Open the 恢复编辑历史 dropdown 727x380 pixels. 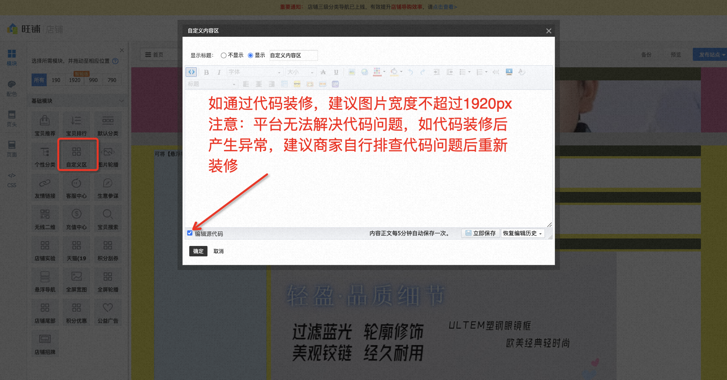pos(522,233)
